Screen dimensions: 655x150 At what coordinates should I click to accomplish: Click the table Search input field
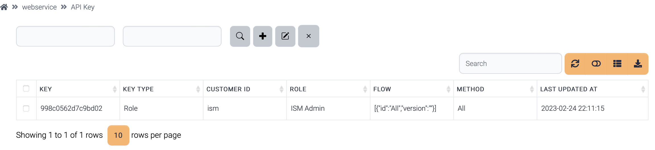(x=510, y=64)
